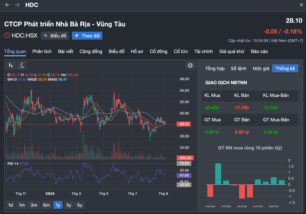The image size is (306, 214).
Task: Close the HDC stock panel
Action: click(301, 5)
